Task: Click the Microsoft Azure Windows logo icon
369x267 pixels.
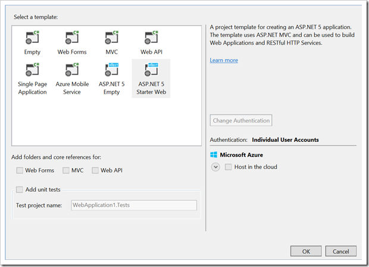Action: pos(214,155)
